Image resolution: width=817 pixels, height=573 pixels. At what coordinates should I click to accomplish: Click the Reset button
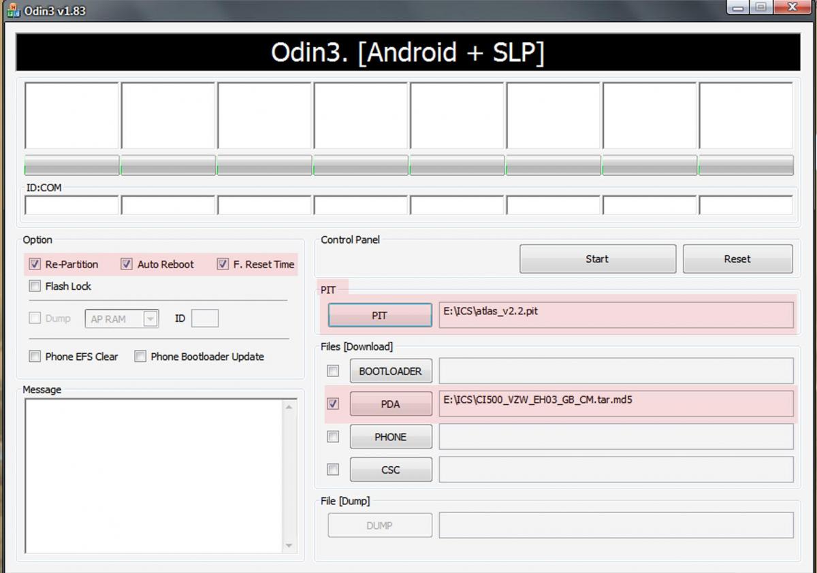(738, 259)
